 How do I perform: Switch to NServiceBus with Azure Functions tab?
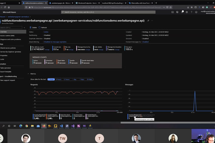[x=141, y=3]
